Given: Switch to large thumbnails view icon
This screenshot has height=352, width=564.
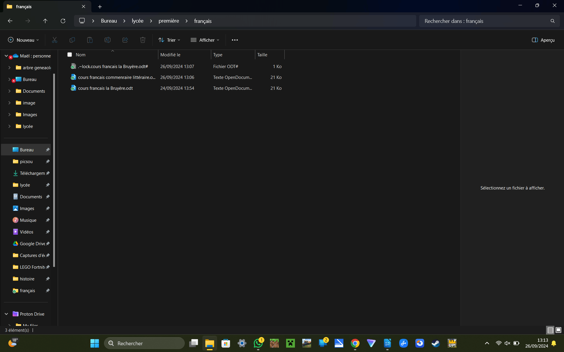Looking at the screenshot, I should (558, 330).
